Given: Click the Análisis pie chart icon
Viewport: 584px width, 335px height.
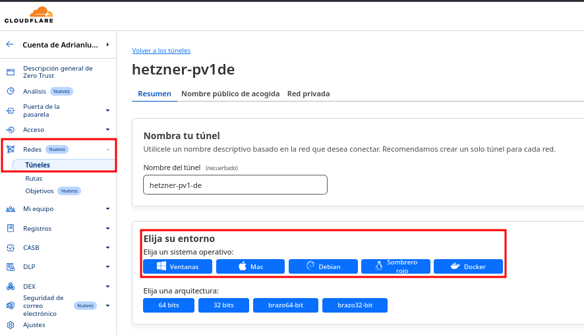Looking at the screenshot, I should [11, 91].
